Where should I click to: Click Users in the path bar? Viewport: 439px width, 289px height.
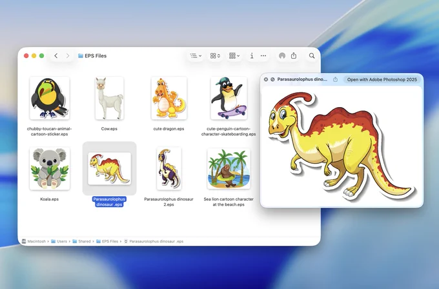pyautogui.click(x=59, y=241)
